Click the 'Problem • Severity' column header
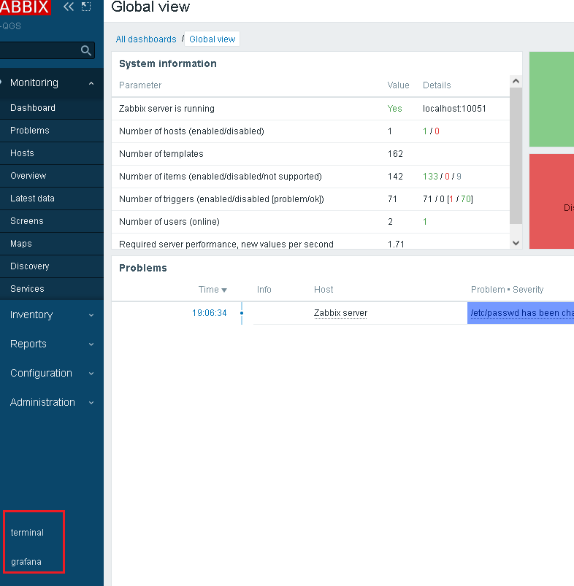Screen dimensions: 574x586 point(507,290)
